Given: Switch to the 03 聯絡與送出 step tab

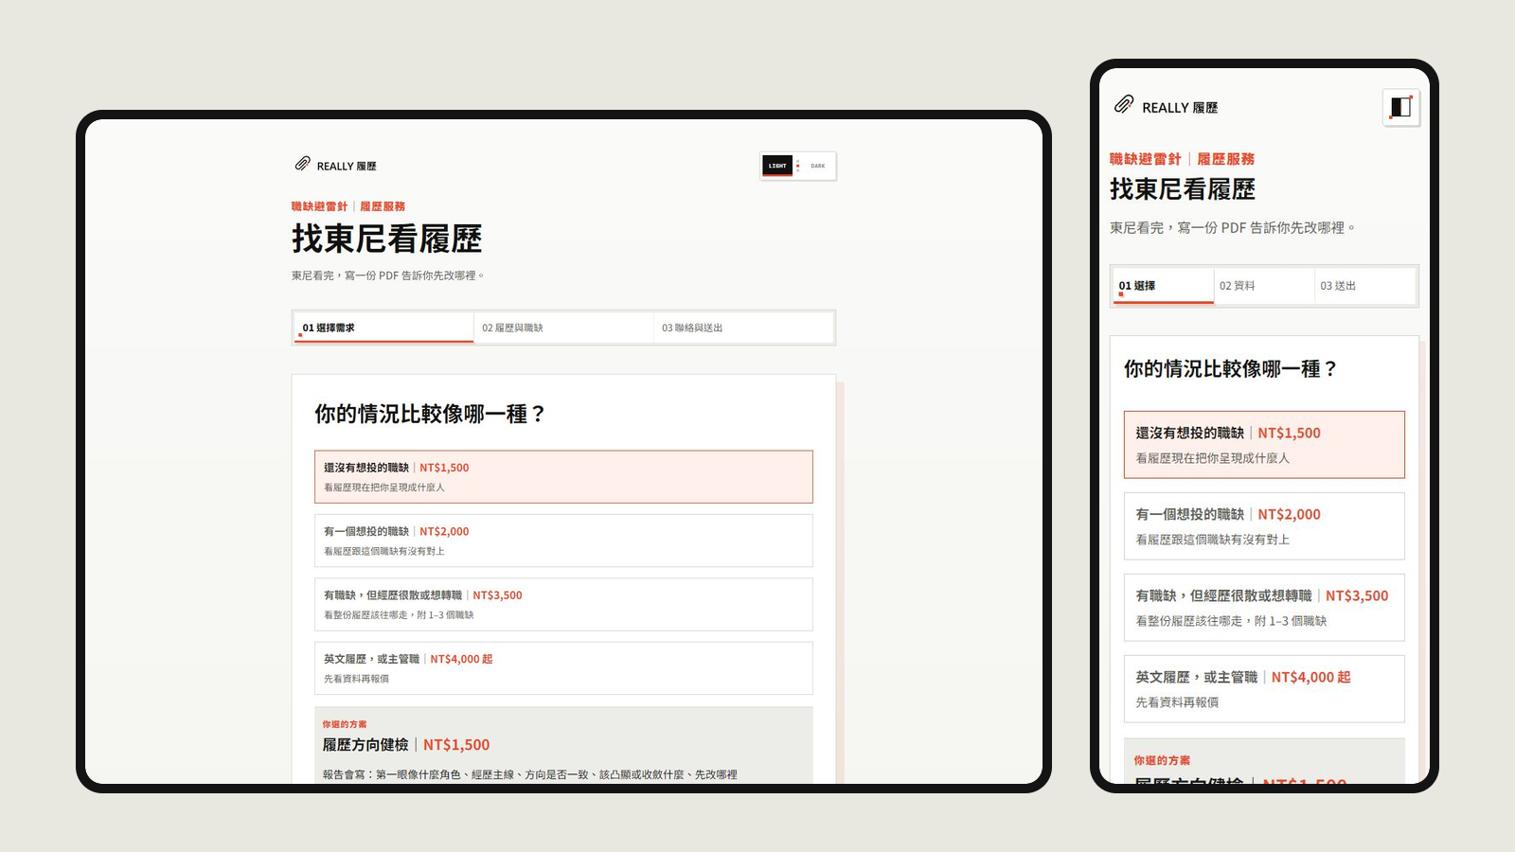Looking at the screenshot, I should (x=743, y=328).
